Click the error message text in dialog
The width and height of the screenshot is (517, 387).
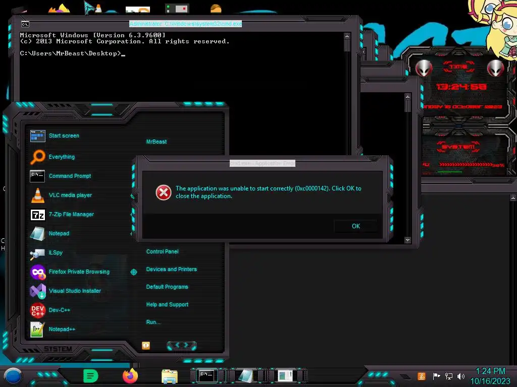tap(269, 192)
